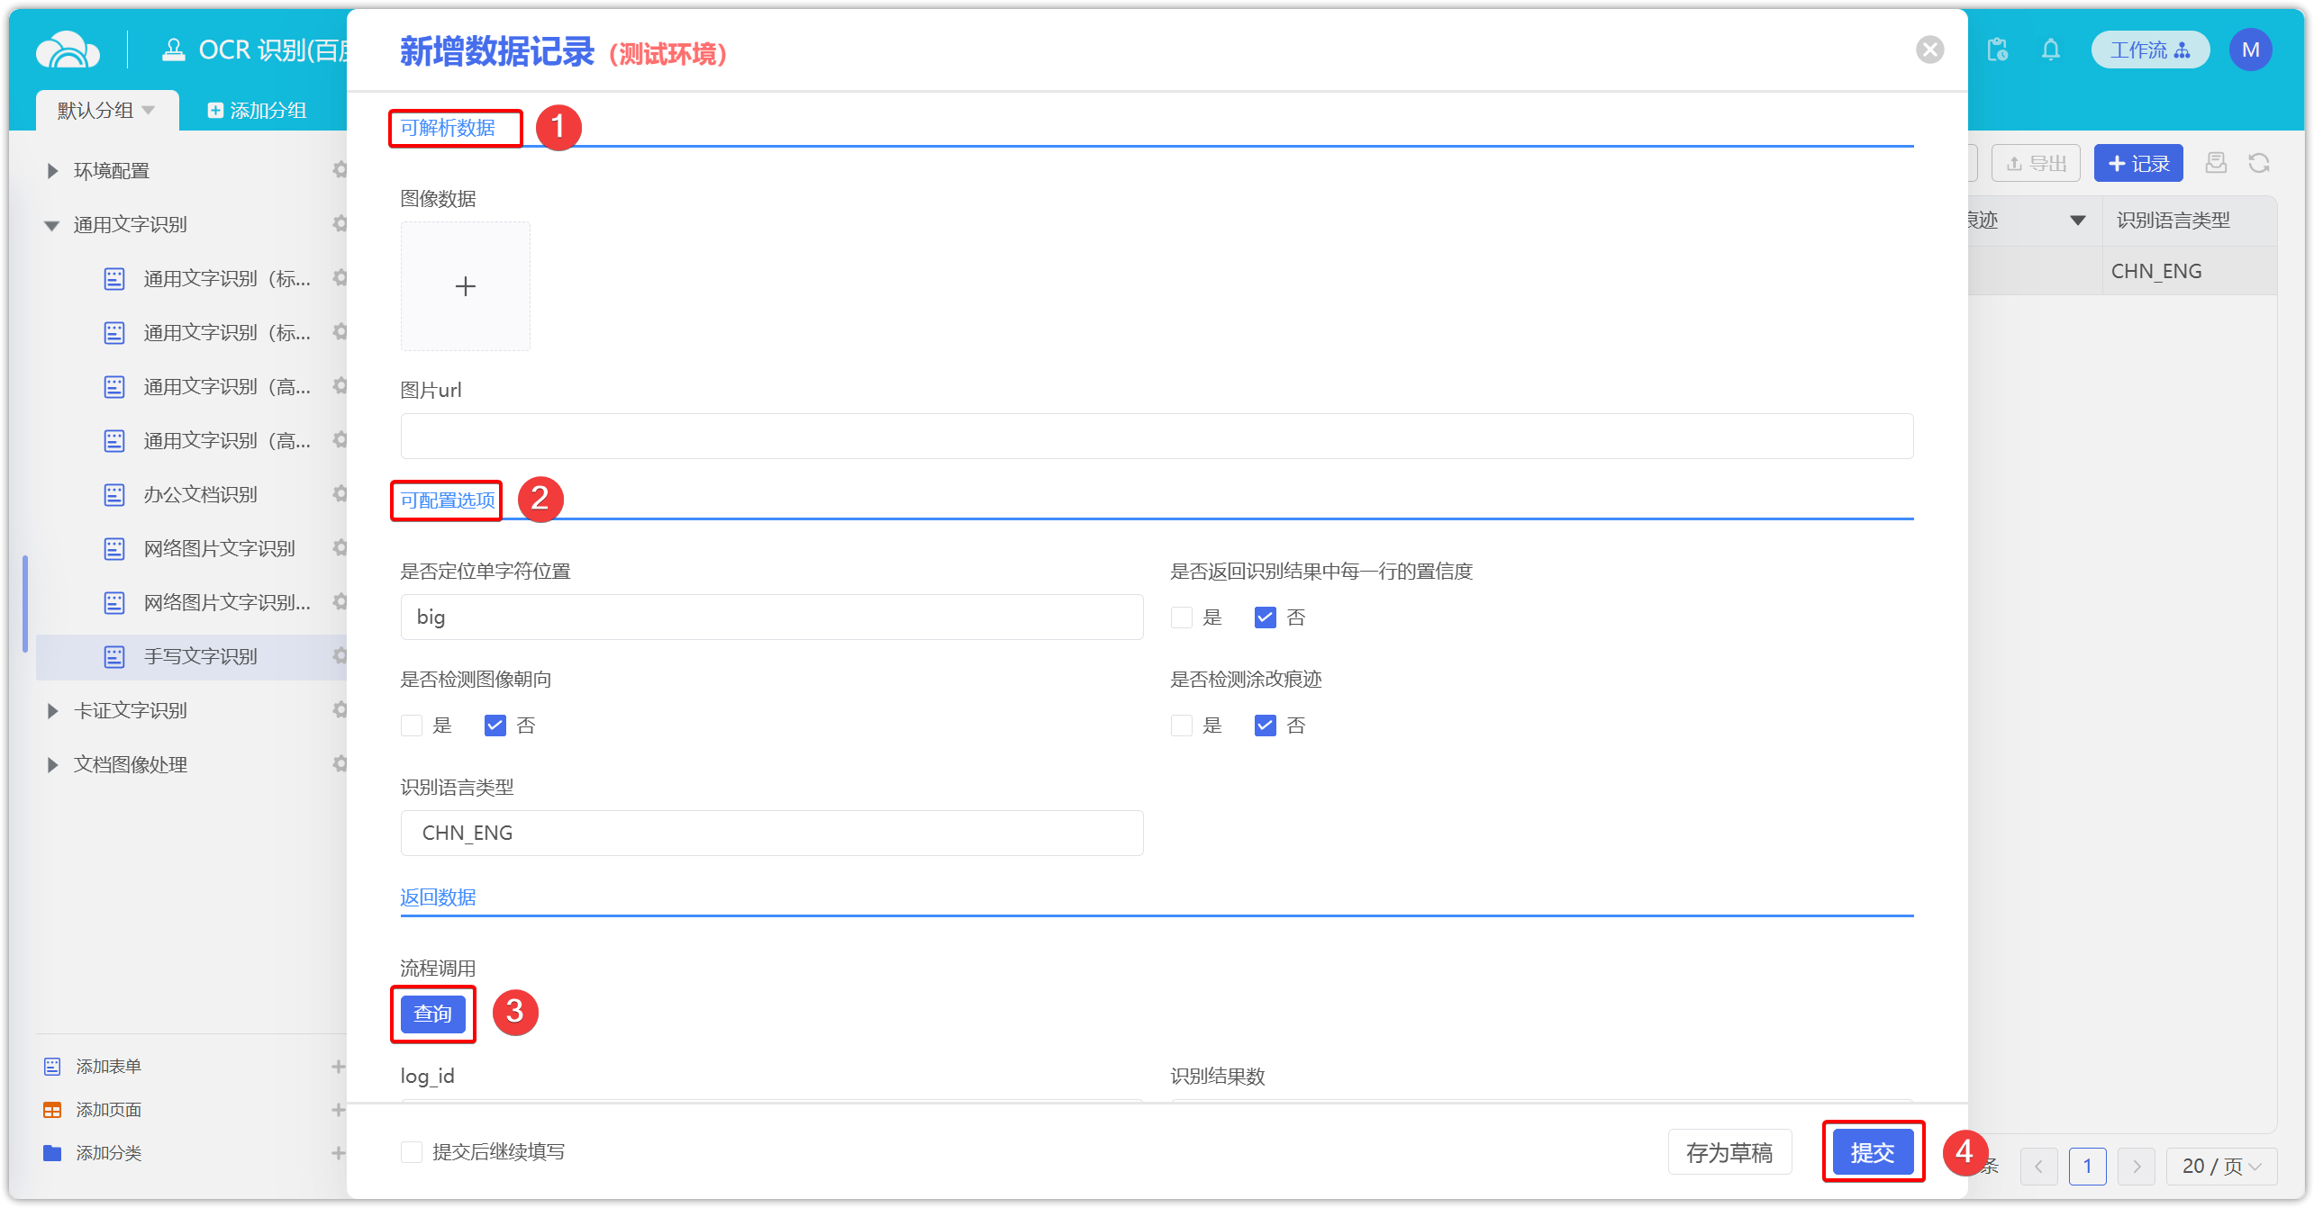This screenshot has height=1208, width=2314.
Task: Open the clipboard task icon in header
Action: coord(1997,50)
